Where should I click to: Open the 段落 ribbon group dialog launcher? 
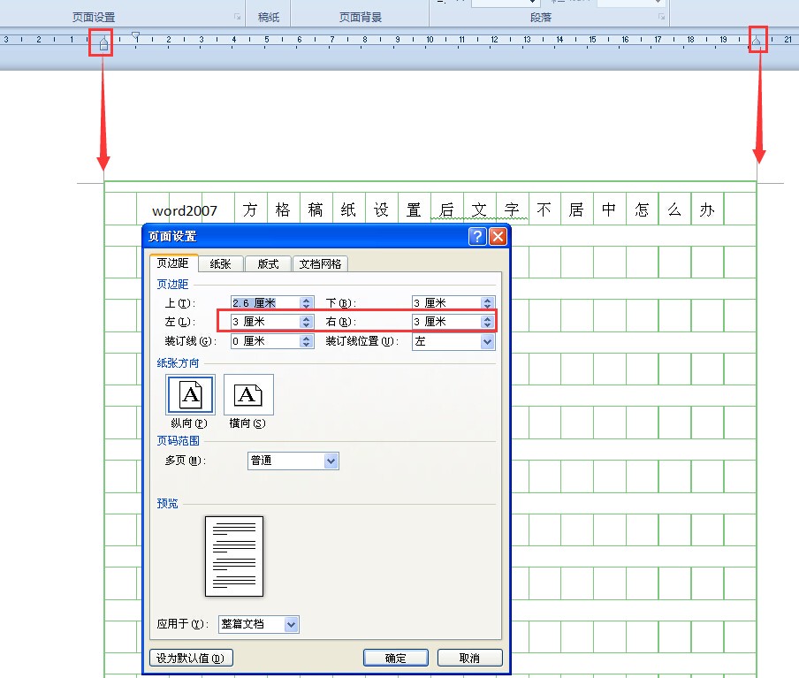pyautogui.click(x=661, y=17)
